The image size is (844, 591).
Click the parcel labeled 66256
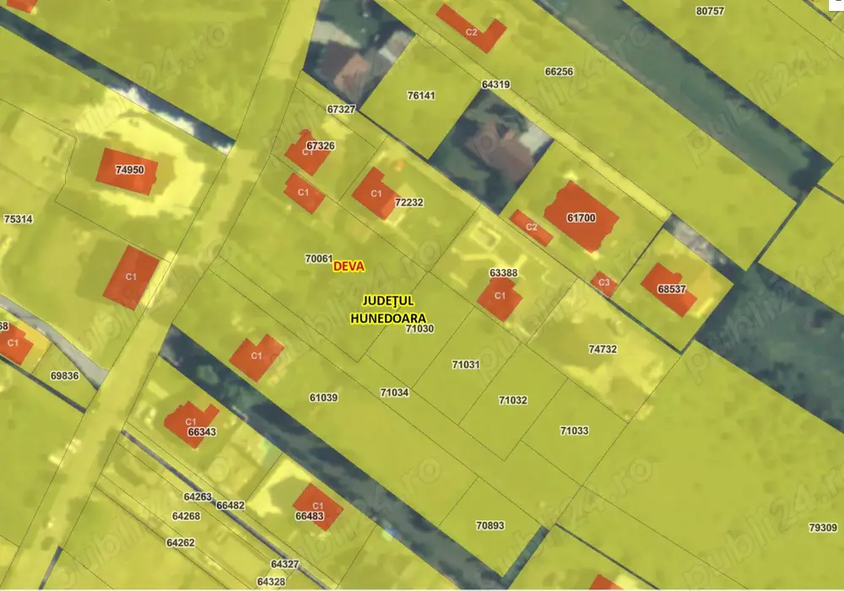(559, 72)
